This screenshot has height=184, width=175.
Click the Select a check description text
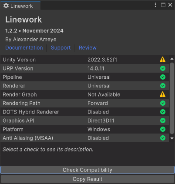[48, 150]
